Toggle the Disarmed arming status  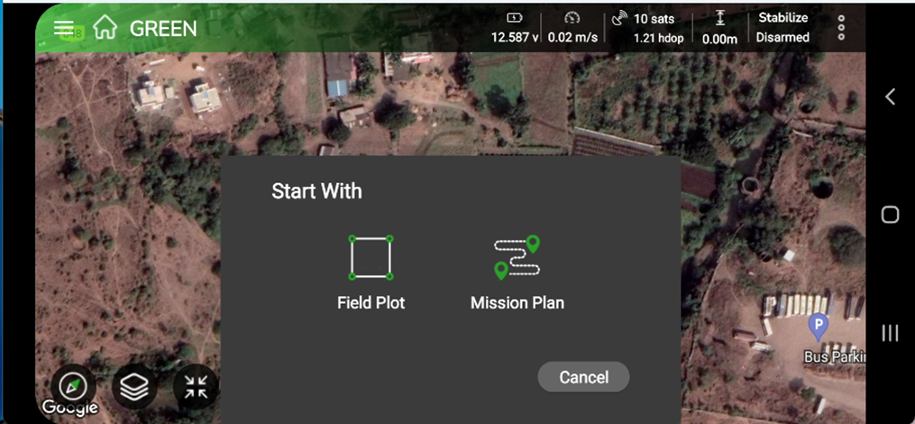click(x=782, y=37)
